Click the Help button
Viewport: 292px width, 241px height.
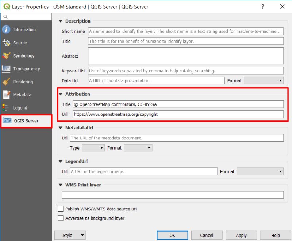pos(275,235)
